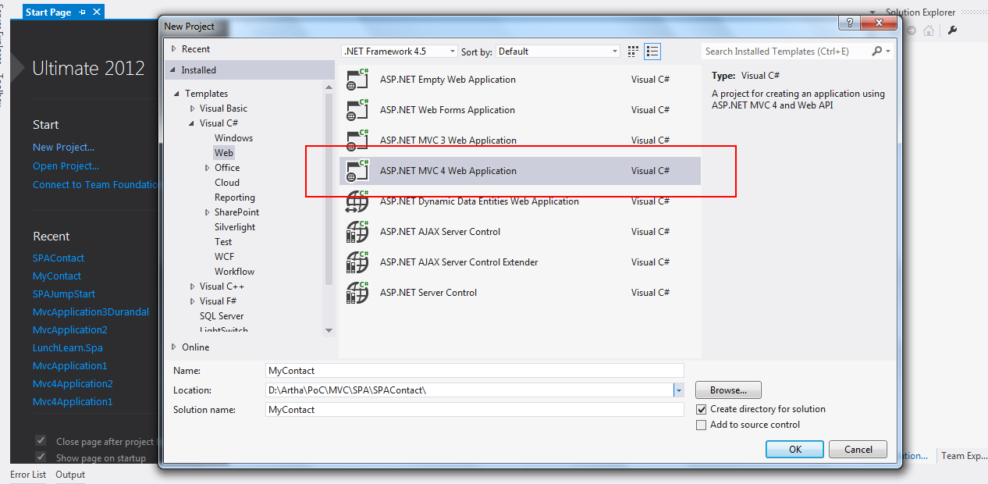Click ASP.NET Empty Web Application template icon
This screenshot has width=988, height=484.
(x=357, y=80)
